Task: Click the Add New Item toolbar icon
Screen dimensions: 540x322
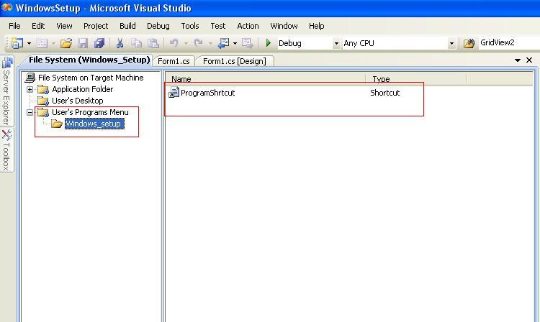Action: point(42,43)
